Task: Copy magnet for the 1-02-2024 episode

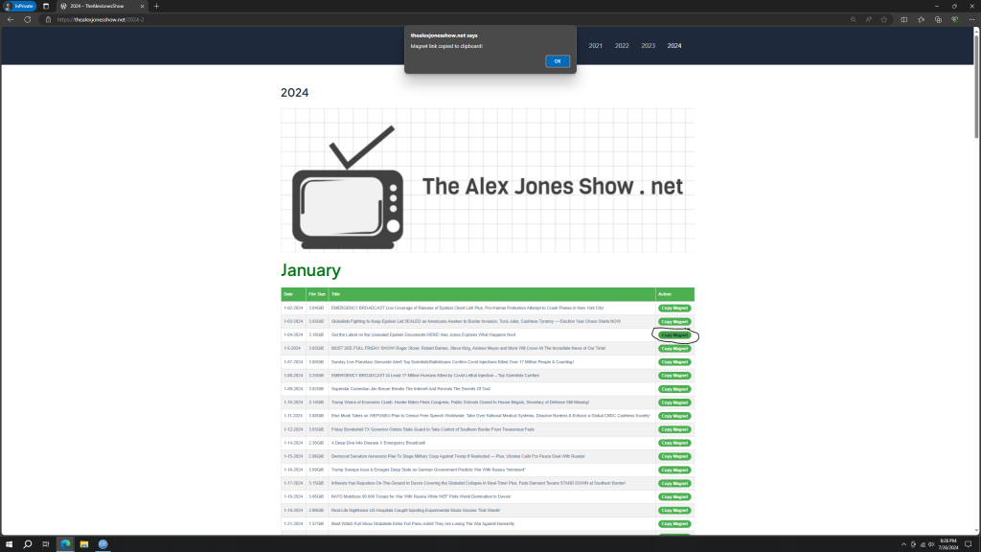Action: point(674,308)
